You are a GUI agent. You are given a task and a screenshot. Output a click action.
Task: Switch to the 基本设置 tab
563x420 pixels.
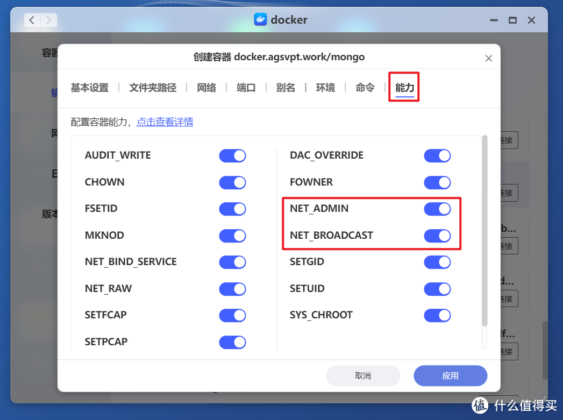pos(89,87)
